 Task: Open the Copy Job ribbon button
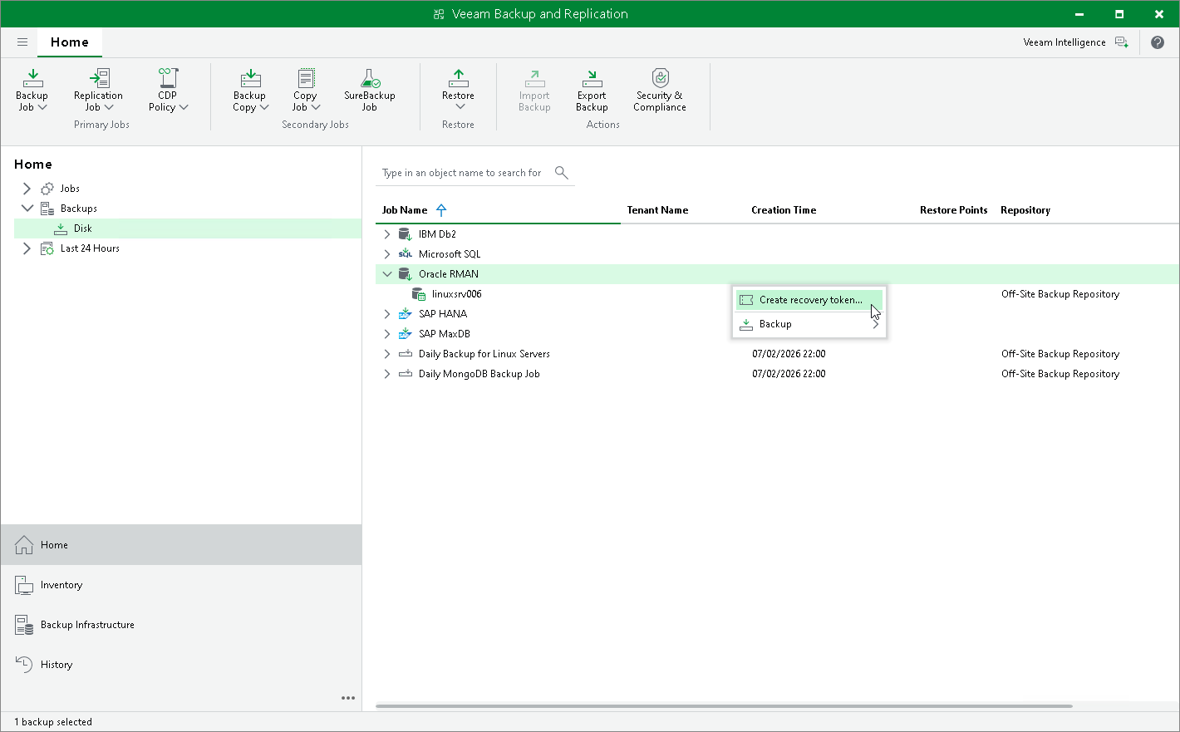pyautogui.click(x=306, y=90)
